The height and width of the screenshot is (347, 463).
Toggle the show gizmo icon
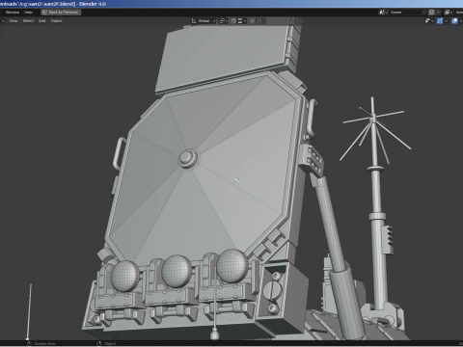click(440, 21)
